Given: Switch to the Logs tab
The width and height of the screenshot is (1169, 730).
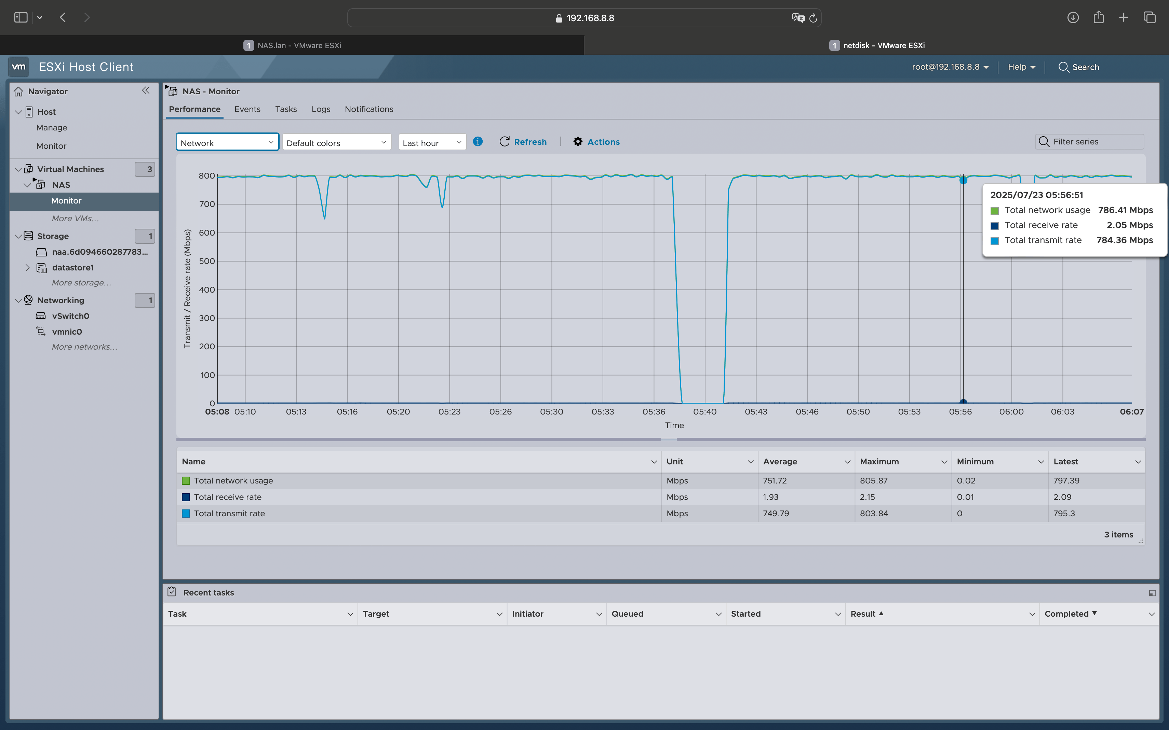Looking at the screenshot, I should [x=320, y=109].
